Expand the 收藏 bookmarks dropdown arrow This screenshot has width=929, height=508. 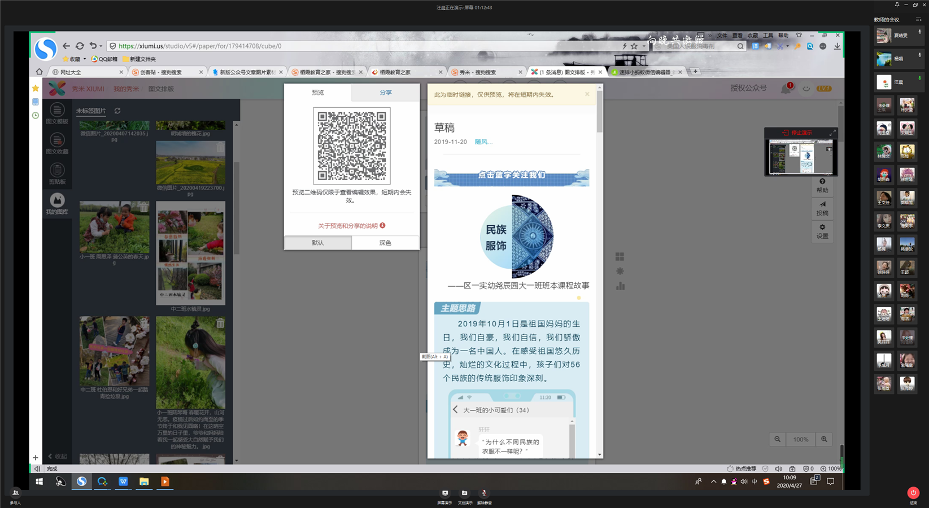coord(85,59)
